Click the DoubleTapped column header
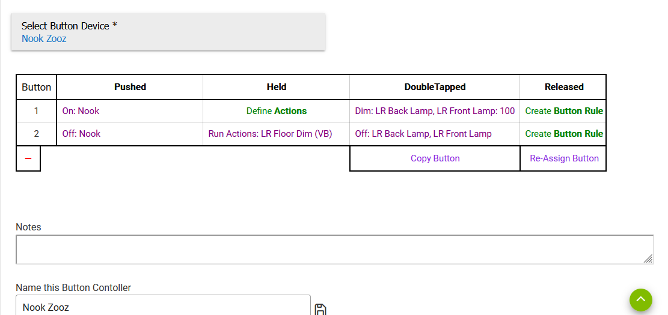668x315 pixels. click(x=435, y=87)
